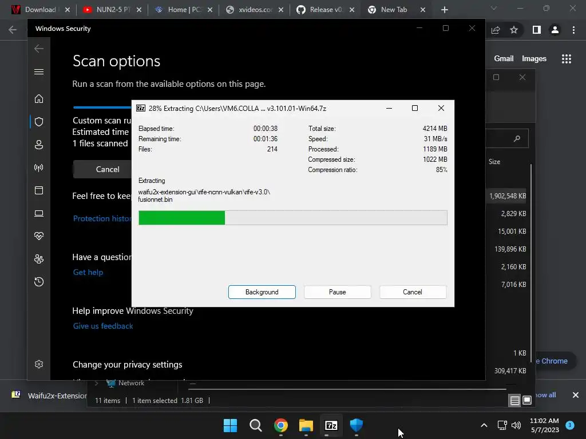Open Family options icon in sidebar
Viewport: 586px width, 439px height.
point(39,259)
